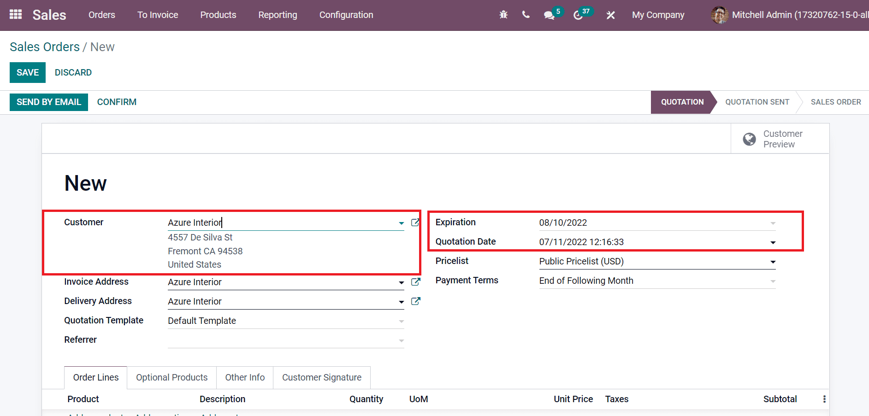Sort by Product column header
This screenshot has height=416, width=869.
pos(83,399)
